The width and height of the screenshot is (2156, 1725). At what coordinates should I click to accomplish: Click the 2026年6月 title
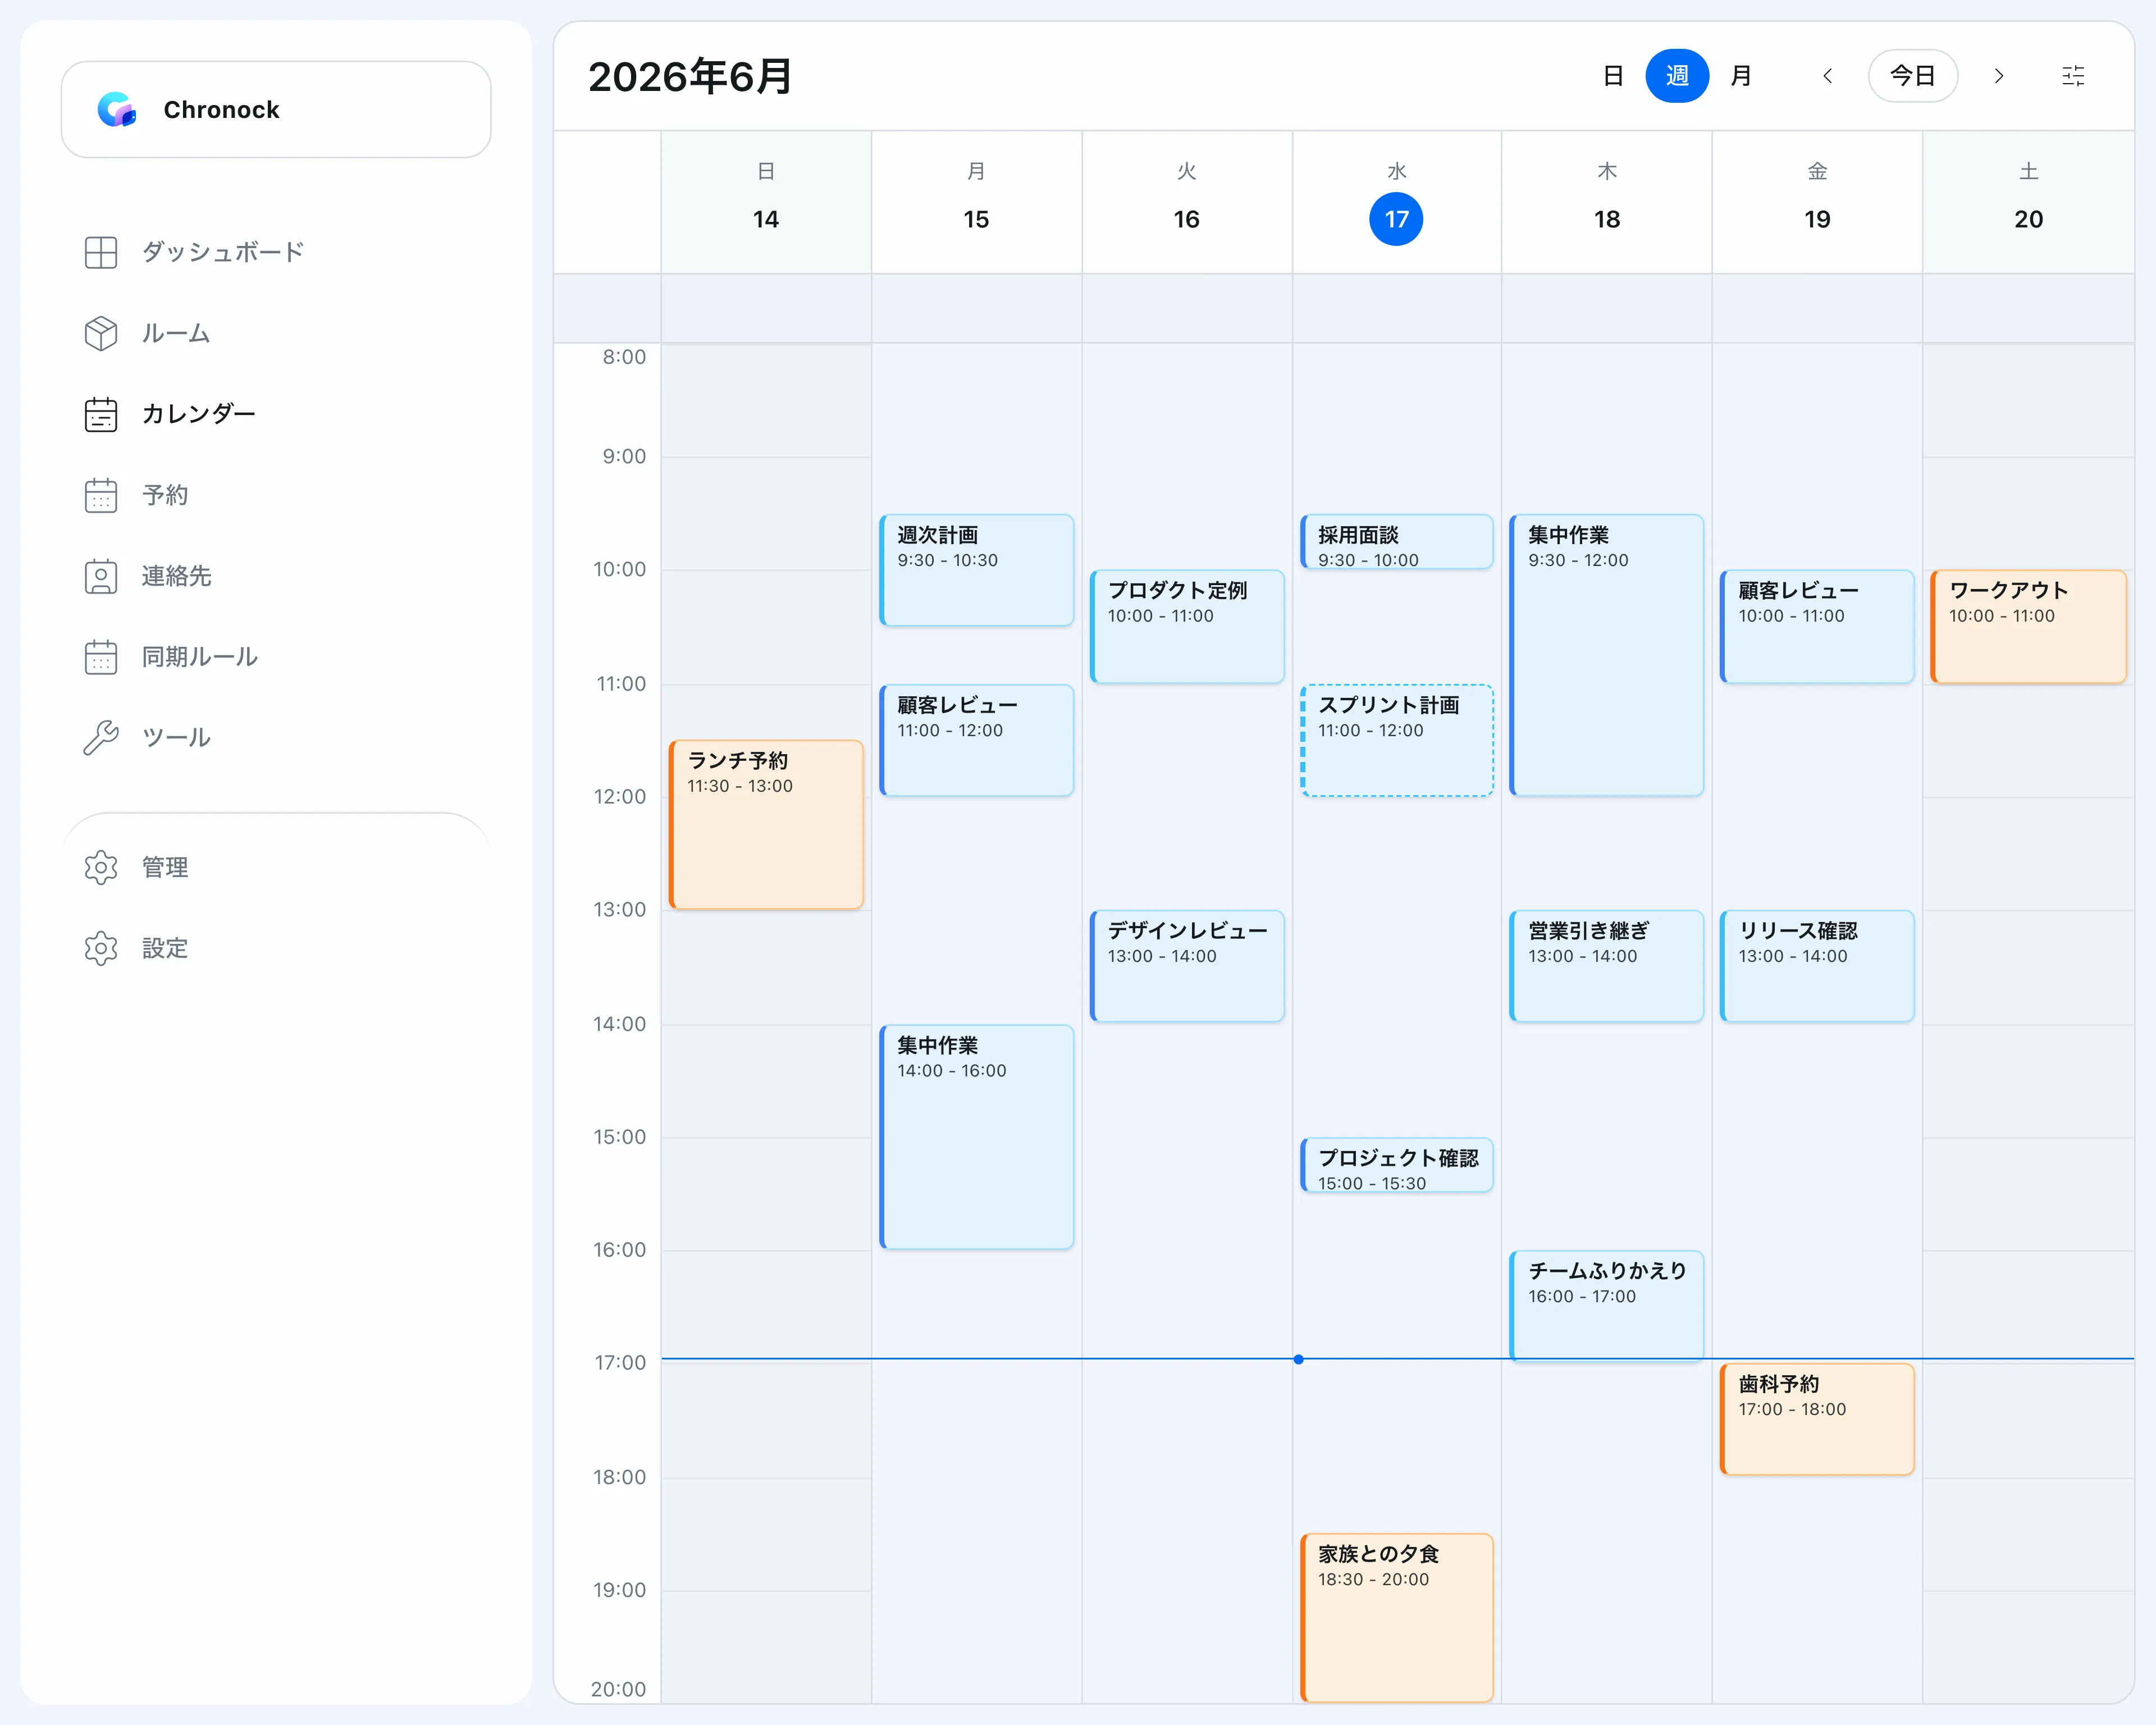(x=690, y=77)
